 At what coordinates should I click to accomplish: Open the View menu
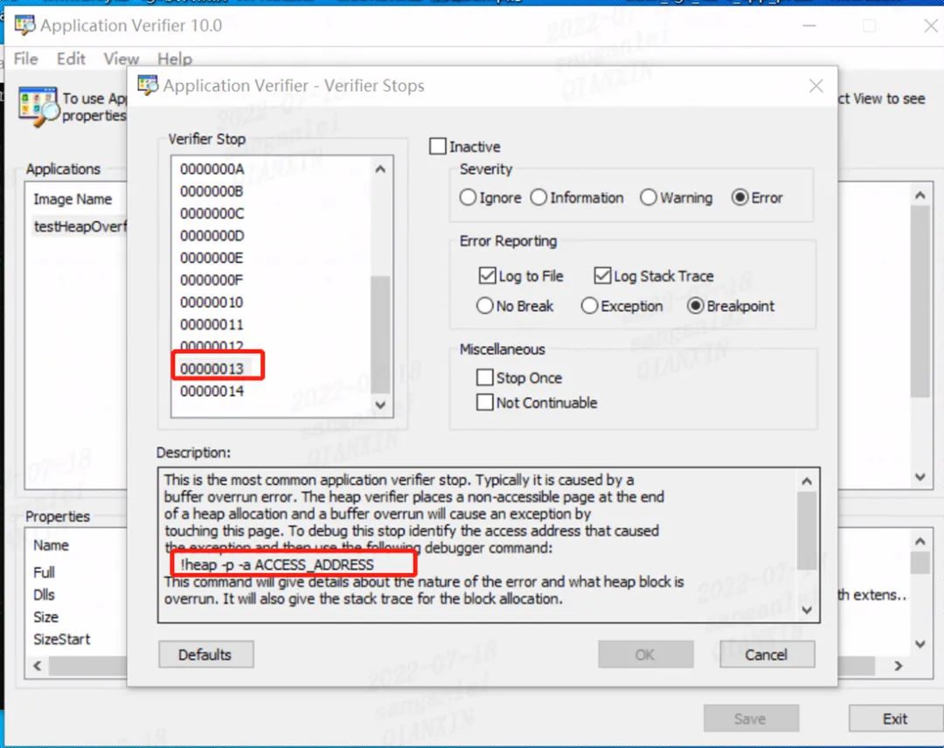[x=121, y=59]
